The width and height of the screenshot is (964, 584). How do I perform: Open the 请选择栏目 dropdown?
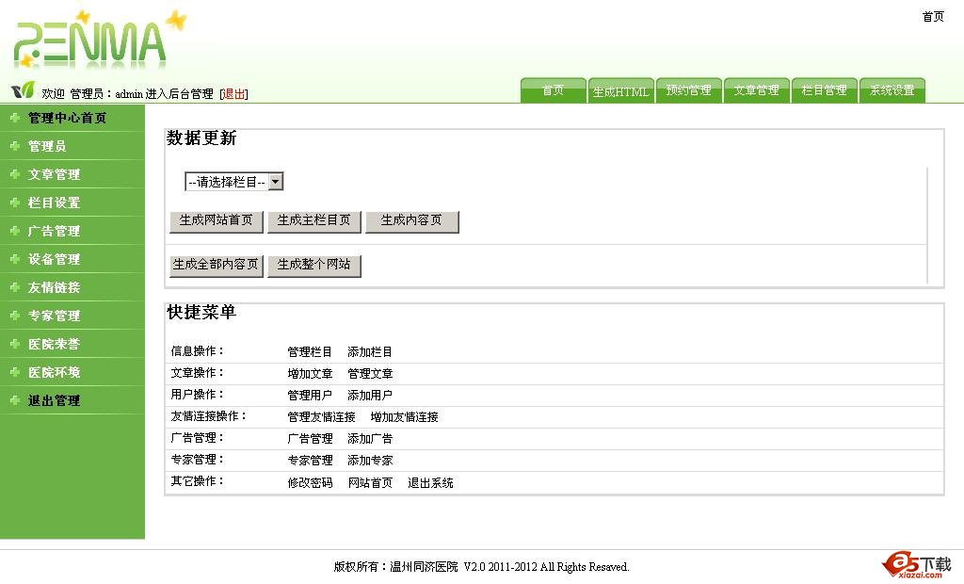point(233,182)
